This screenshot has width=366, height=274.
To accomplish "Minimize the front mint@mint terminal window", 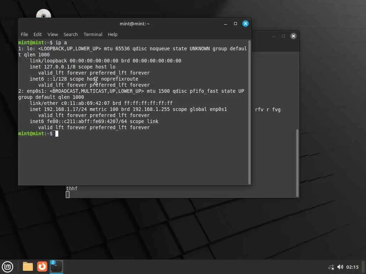I will (226, 24).
